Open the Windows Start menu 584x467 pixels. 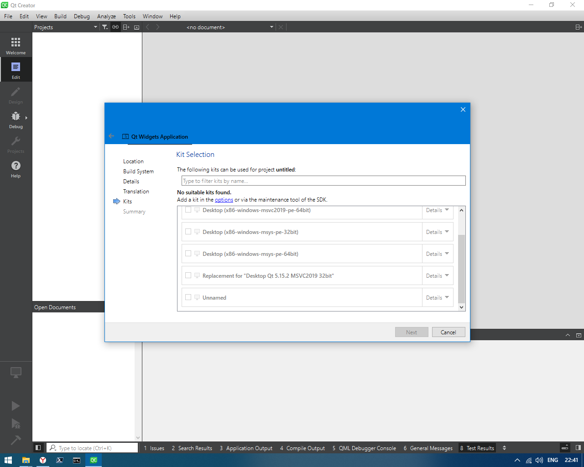pyautogui.click(x=8, y=460)
